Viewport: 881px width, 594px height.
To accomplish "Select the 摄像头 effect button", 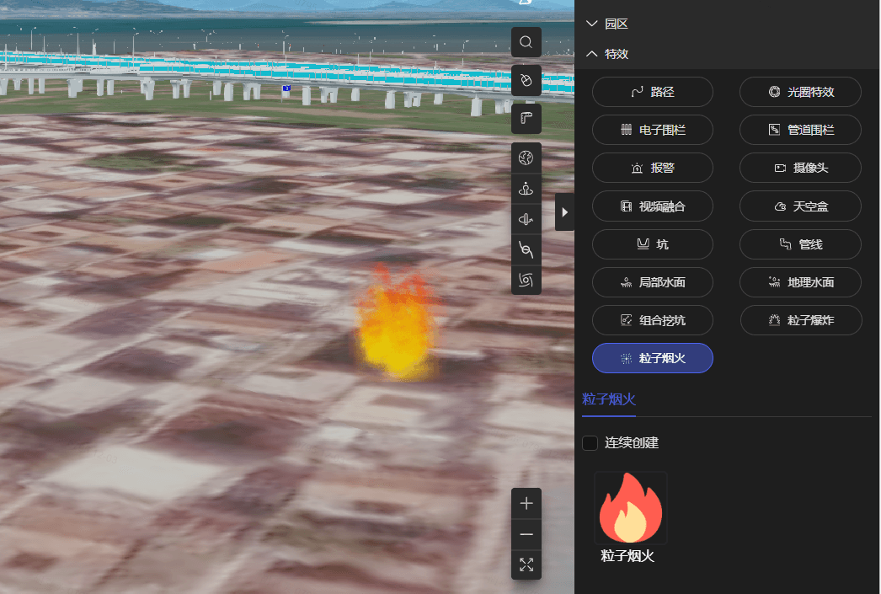I will click(x=800, y=168).
